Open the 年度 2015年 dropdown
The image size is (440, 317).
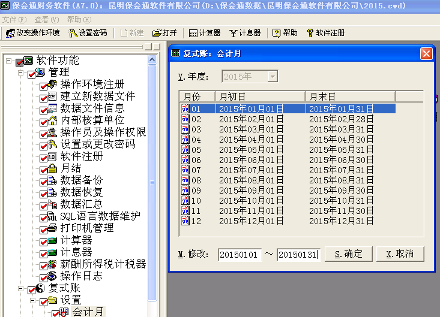[273, 77]
